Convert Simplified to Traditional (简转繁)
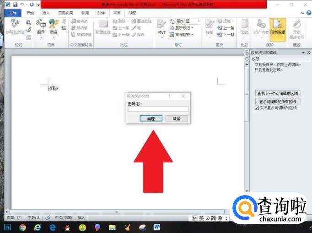 tap(80, 28)
